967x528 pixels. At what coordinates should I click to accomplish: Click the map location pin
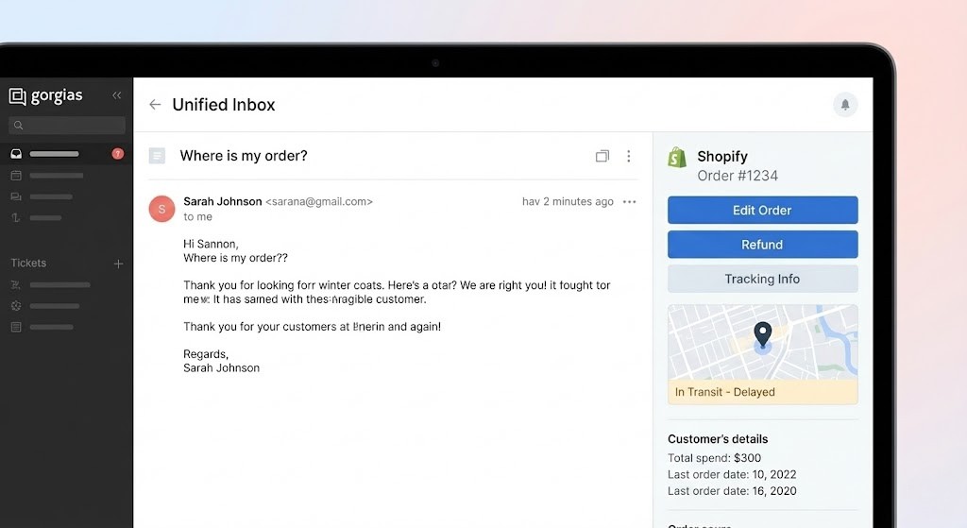pyautogui.click(x=762, y=334)
